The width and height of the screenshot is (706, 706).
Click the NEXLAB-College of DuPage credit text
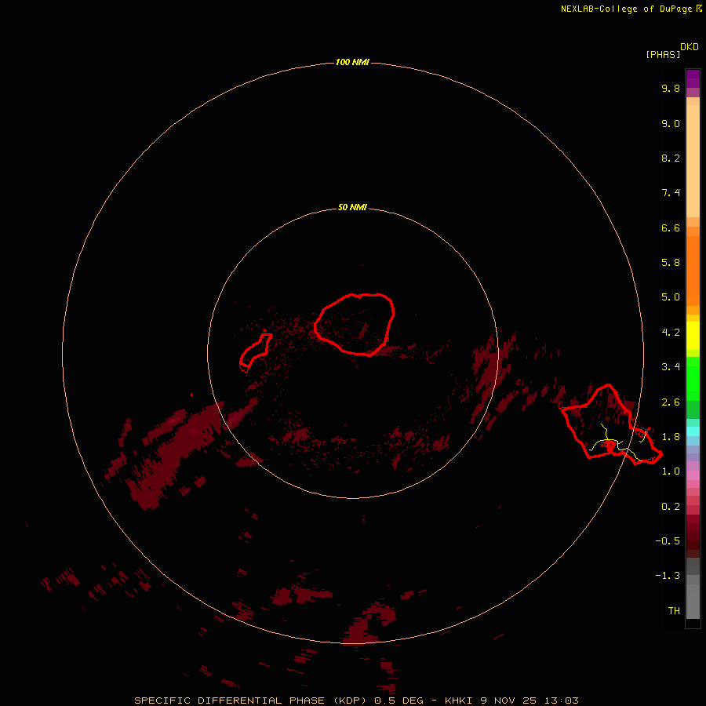click(626, 9)
